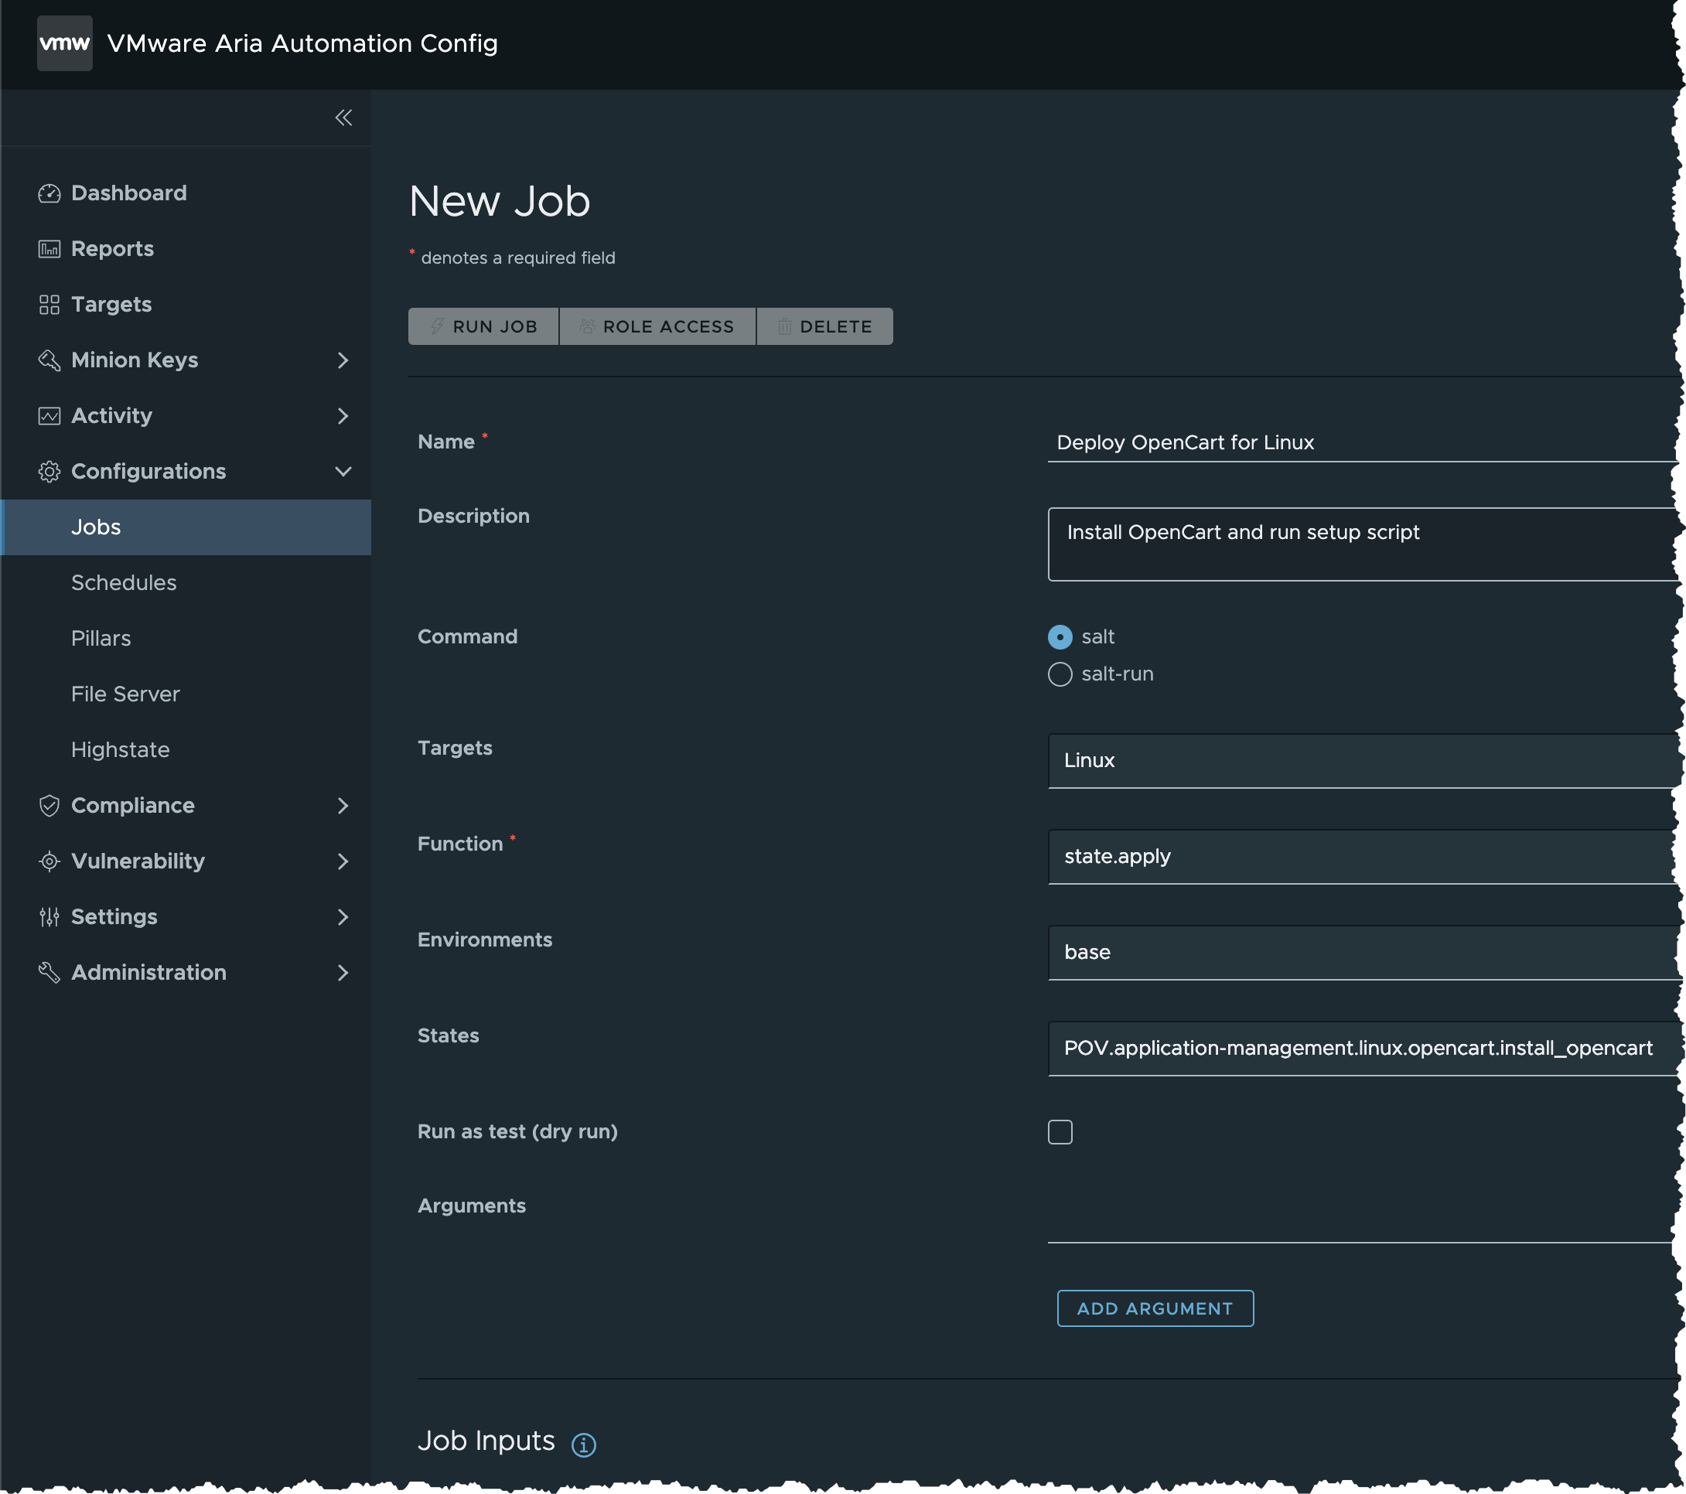Click the Administration wrench icon
The image size is (1686, 1494).
[x=49, y=973]
